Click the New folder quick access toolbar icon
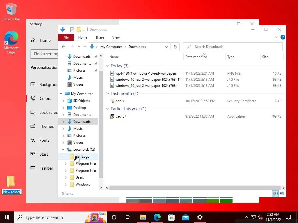Screen dimensions: 298x223 point(79,30)
